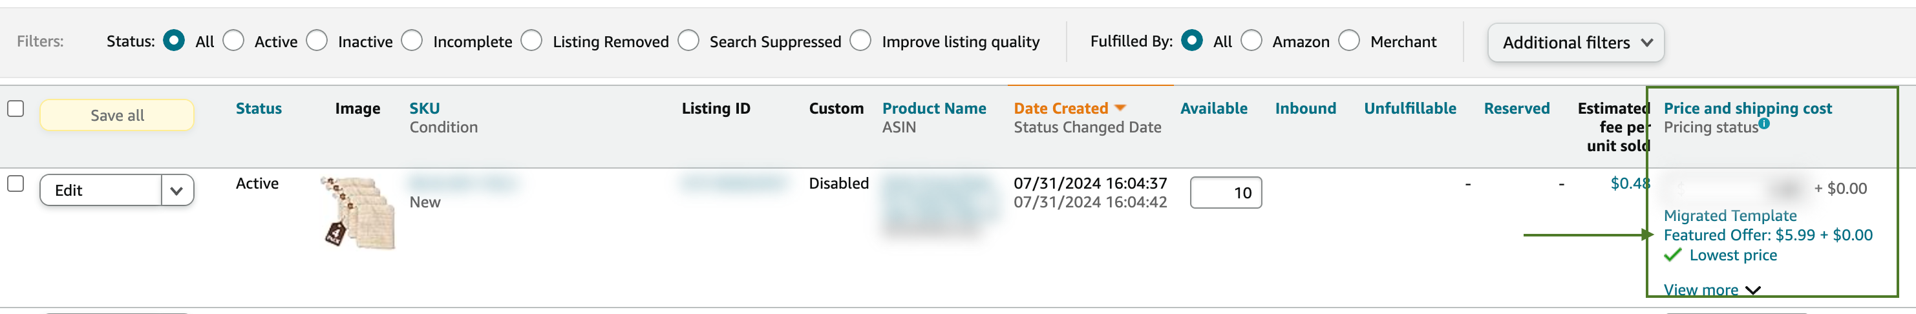Sort by Product Name column

click(x=933, y=109)
